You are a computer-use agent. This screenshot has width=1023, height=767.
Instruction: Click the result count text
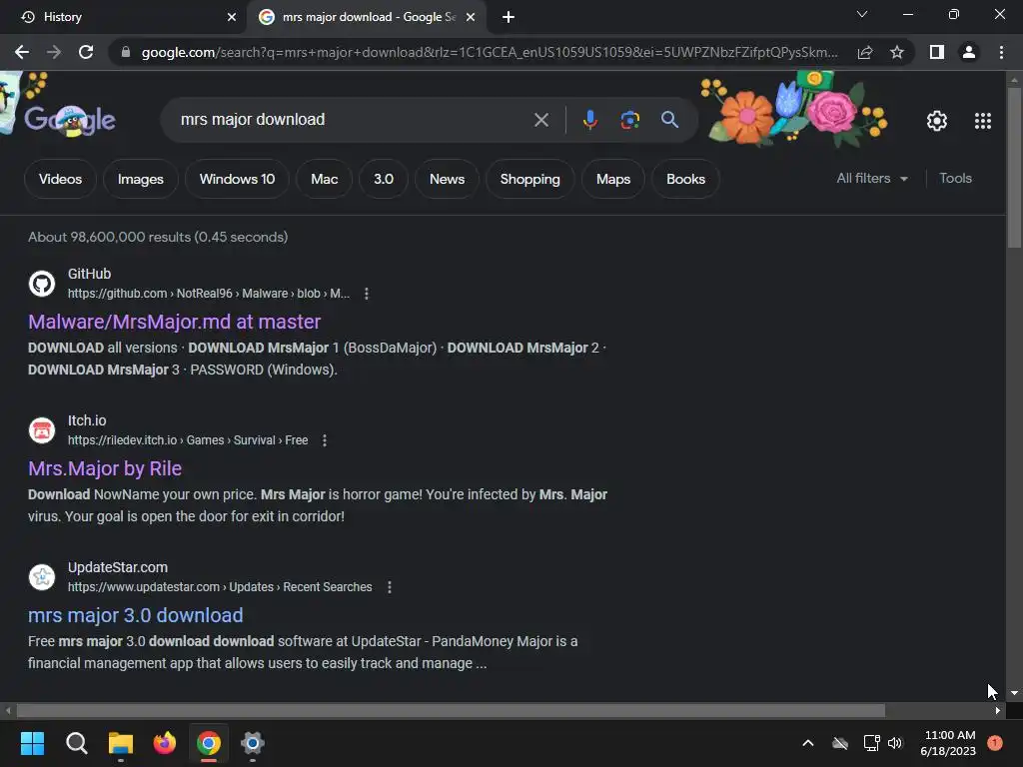point(158,237)
